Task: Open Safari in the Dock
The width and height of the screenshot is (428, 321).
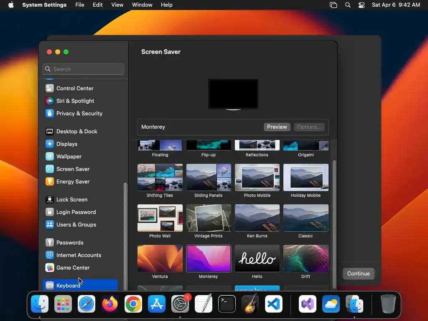Action: click(87, 304)
